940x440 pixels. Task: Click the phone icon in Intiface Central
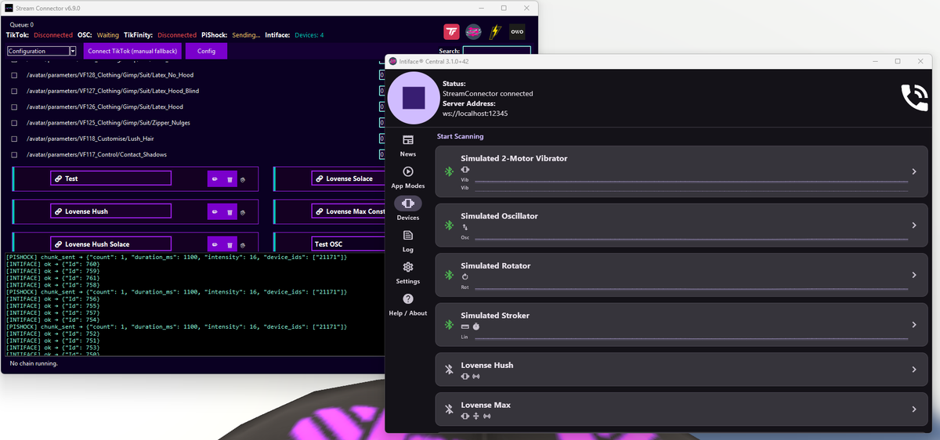(x=914, y=97)
